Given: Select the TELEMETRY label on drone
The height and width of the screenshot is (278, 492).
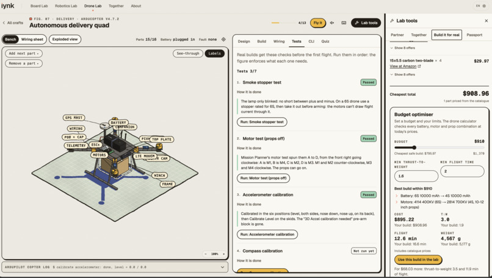Looking at the screenshot, I should [x=76, y=146].
